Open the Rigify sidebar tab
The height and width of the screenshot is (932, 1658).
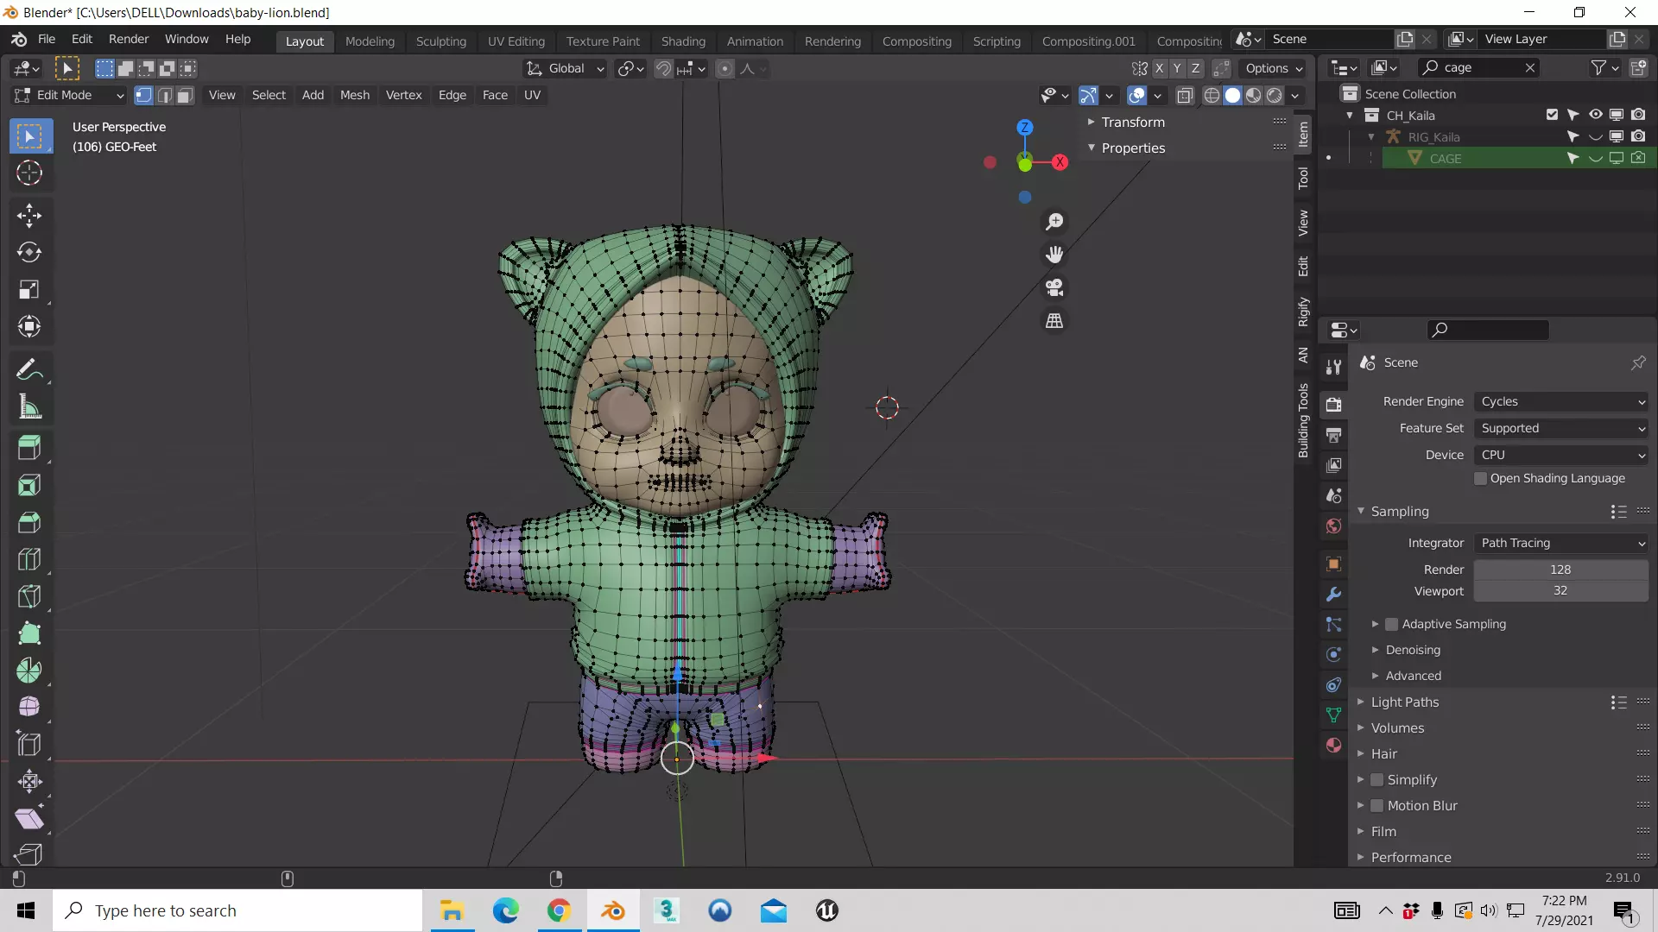point(1303,312)
